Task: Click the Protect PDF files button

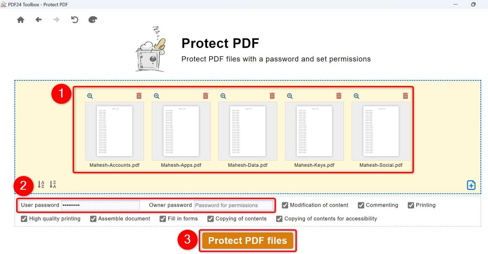Action: tap(248, 240)
